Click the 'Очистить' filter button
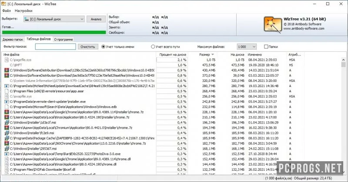 [88, 47]
